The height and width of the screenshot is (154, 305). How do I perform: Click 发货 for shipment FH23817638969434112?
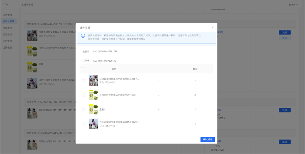(285, 142)
